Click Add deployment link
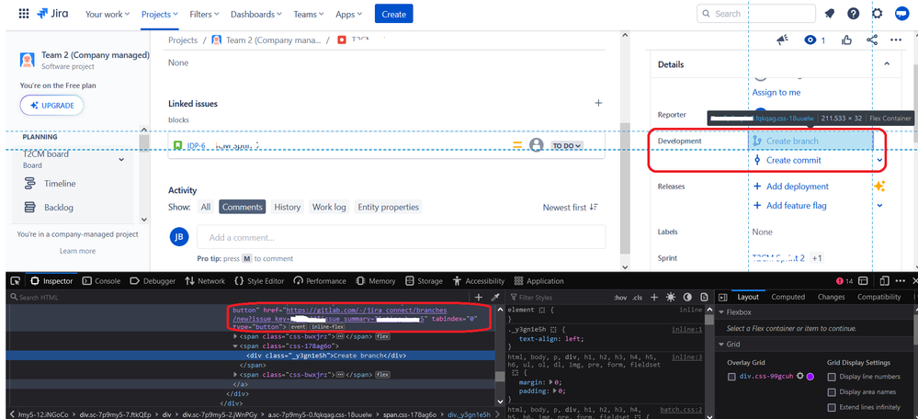The width and height of the screenshot is (918, 419). tap(791, 187)
